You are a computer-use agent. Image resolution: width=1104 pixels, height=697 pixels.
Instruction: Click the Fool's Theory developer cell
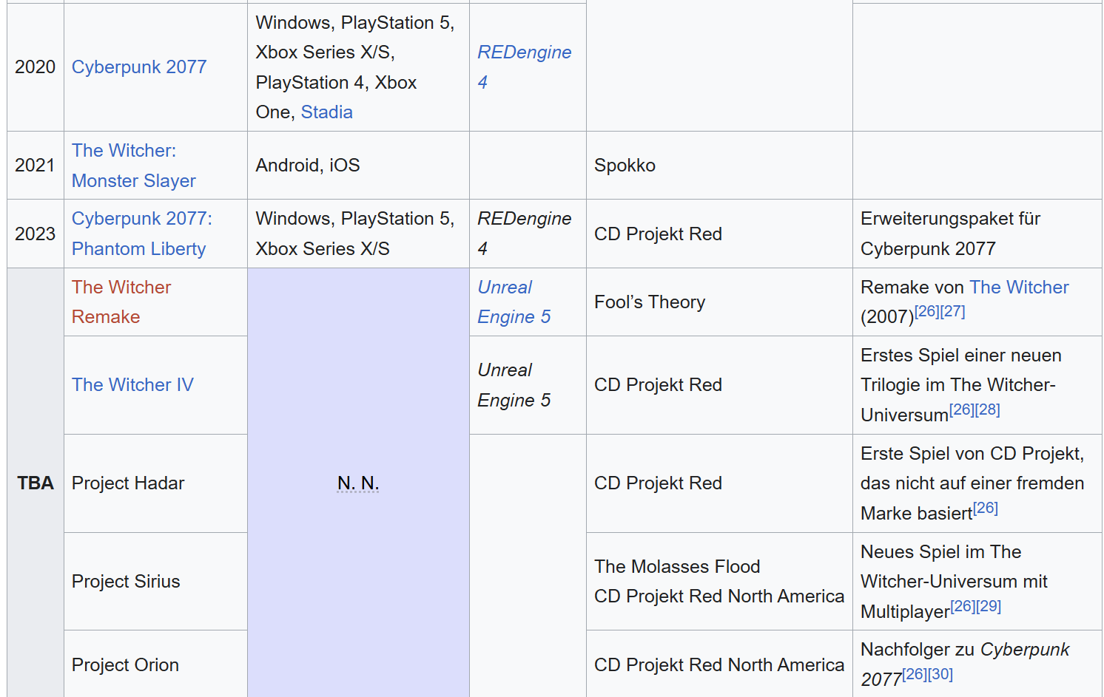(x=719, y=302)
